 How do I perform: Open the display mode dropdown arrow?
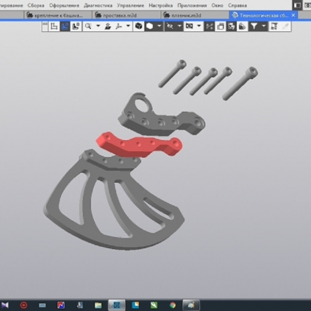(x=159, y=26)
